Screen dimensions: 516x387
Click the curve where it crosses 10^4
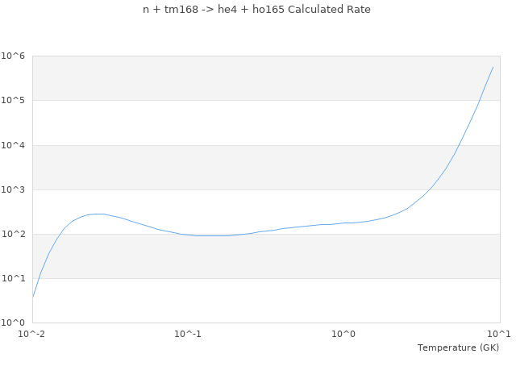point(460,145)
